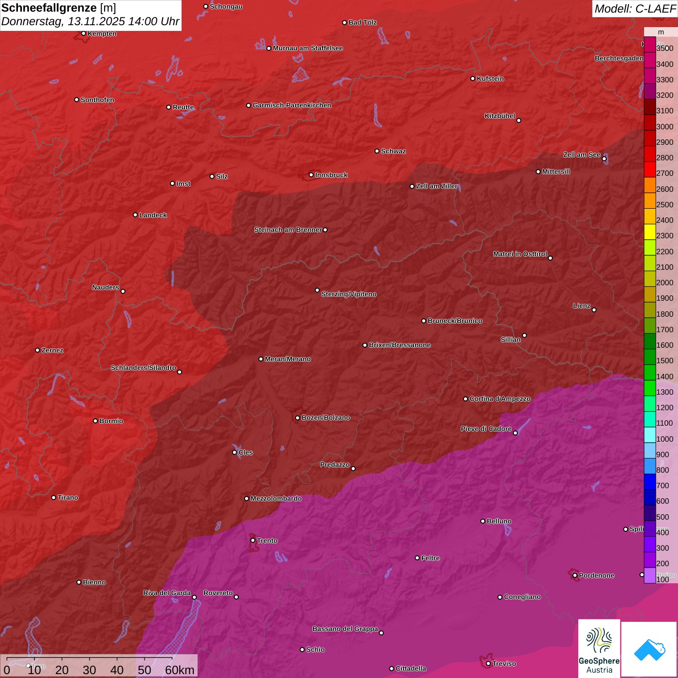Click the 3000 legend value
Viewport: 678px width, 678px height.
pyautogui.click(x=664, y=126)
